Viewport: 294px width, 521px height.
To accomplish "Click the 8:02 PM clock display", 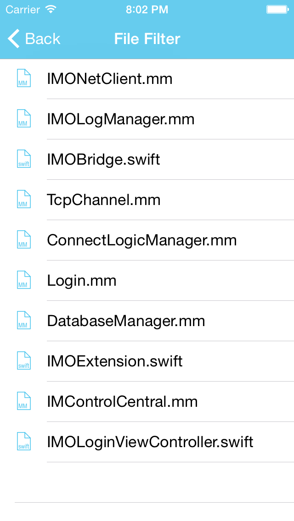I will (x=147, y=8).
